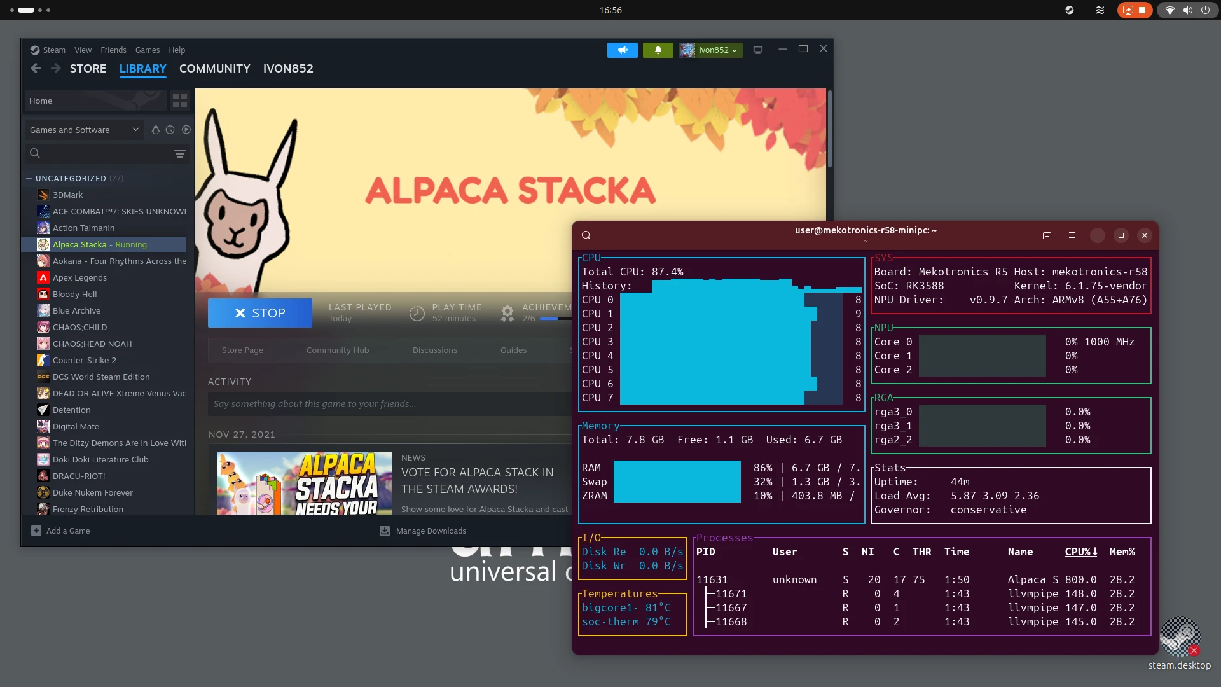The image size is (1221, 687).
Task: Toggle the recently-played clock filter
Action: click(x=170, y=130)
